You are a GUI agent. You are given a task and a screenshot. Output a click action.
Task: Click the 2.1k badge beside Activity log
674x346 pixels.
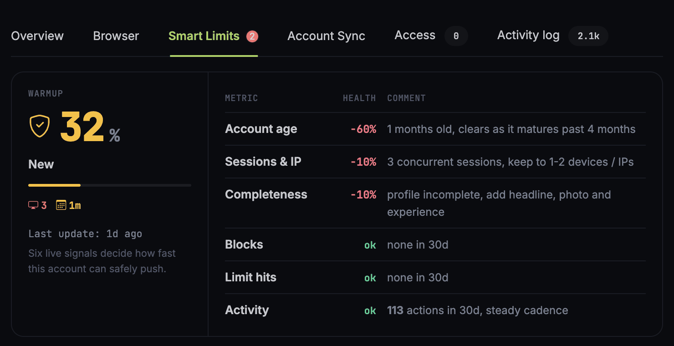pyautogui.click(x=588, y=36)
